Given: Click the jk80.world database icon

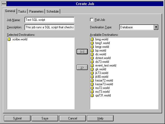Looking at the screenshot, I should 92,77.
